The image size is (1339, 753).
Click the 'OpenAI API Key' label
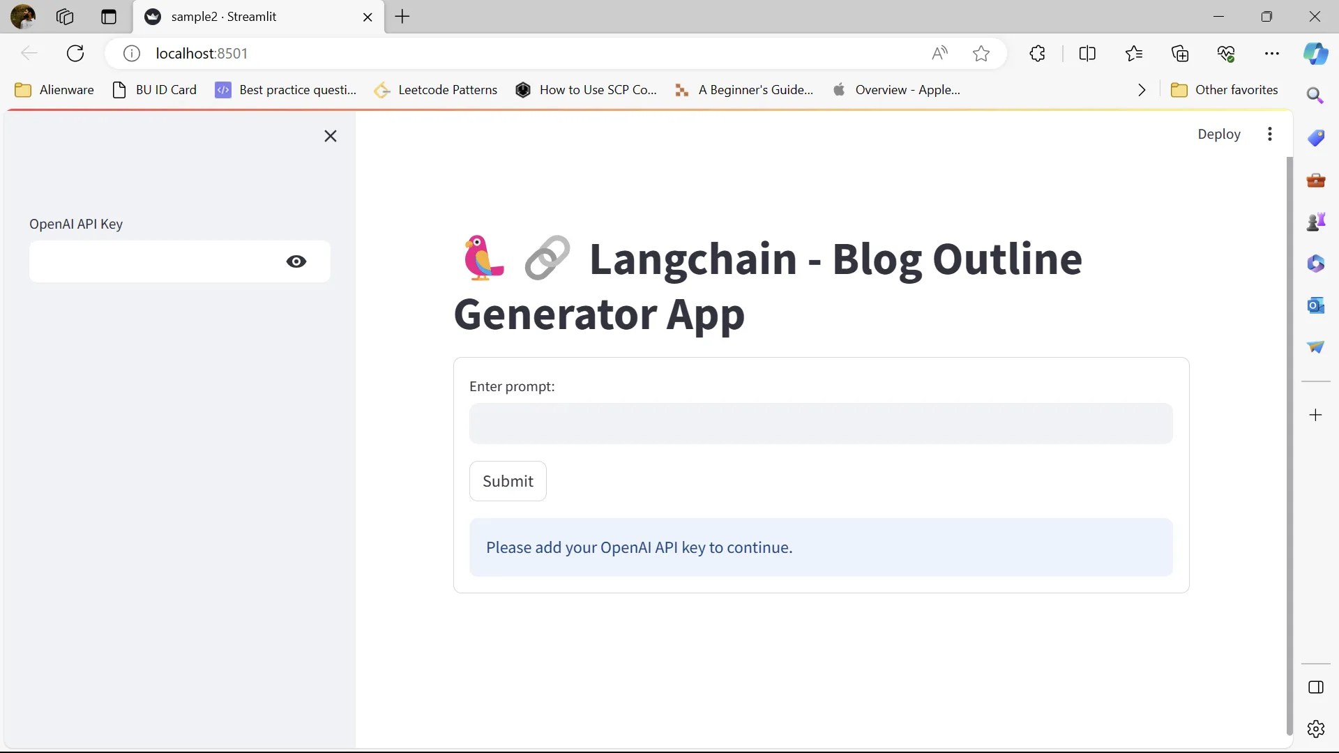(x=76, y=224)
